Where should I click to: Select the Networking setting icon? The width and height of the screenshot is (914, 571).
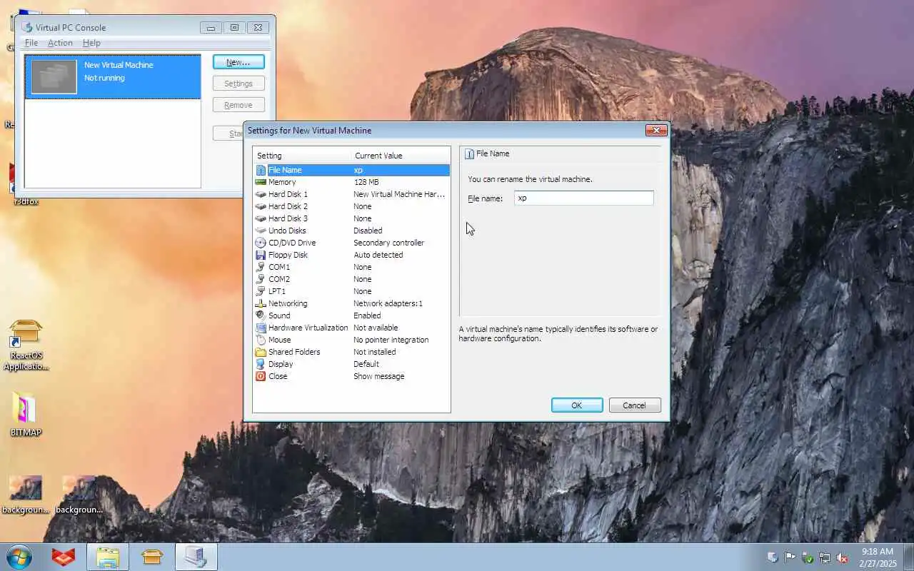261,303
